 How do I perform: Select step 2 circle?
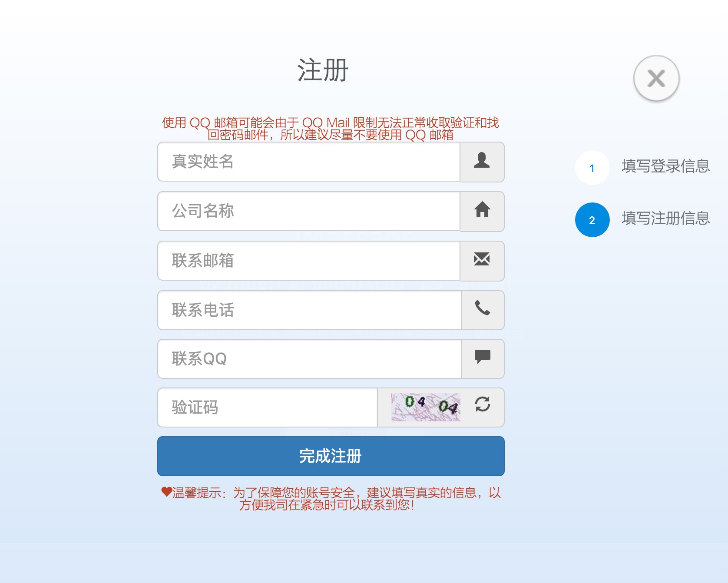[592, 220]
